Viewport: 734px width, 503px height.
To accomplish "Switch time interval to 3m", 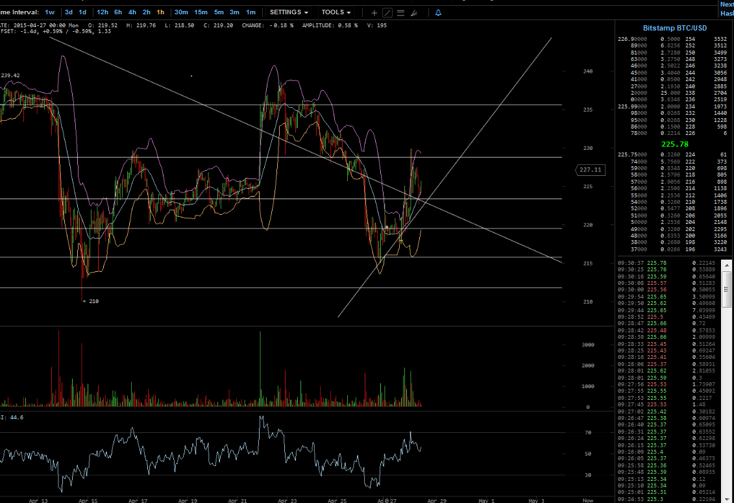I will tap(234, 12).
